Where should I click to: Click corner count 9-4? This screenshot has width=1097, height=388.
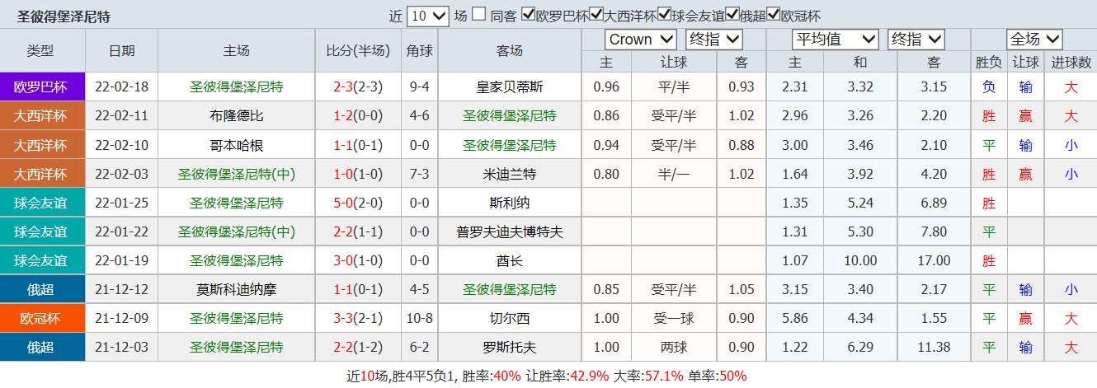(419, 87)
